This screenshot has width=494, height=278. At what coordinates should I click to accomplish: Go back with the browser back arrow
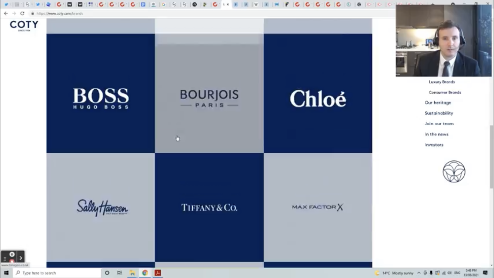[6, 13]
